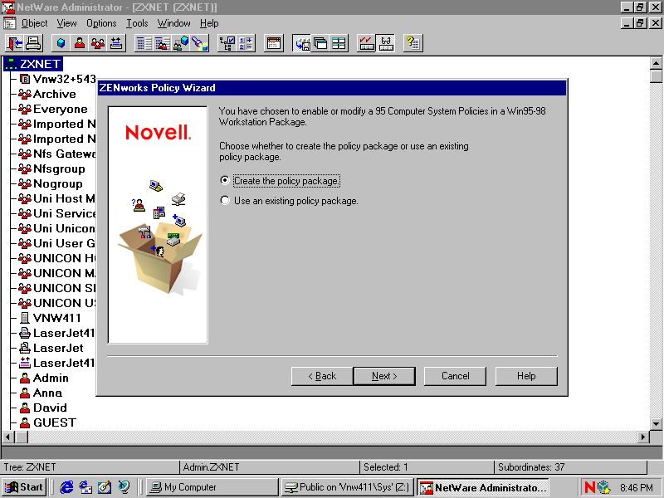Click the question mark Help toolbar icon
The height and width of the screenshot is (498, 664).
pyautogui.click(x=413, y=43)
